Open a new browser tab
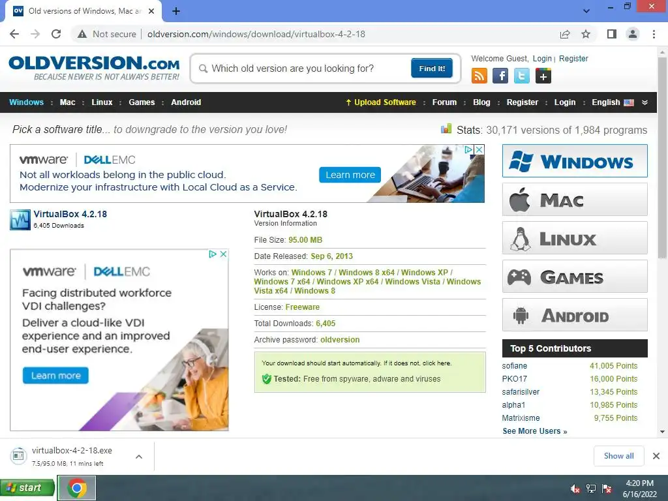The image size is (668, 501). [x=176, y=11]
